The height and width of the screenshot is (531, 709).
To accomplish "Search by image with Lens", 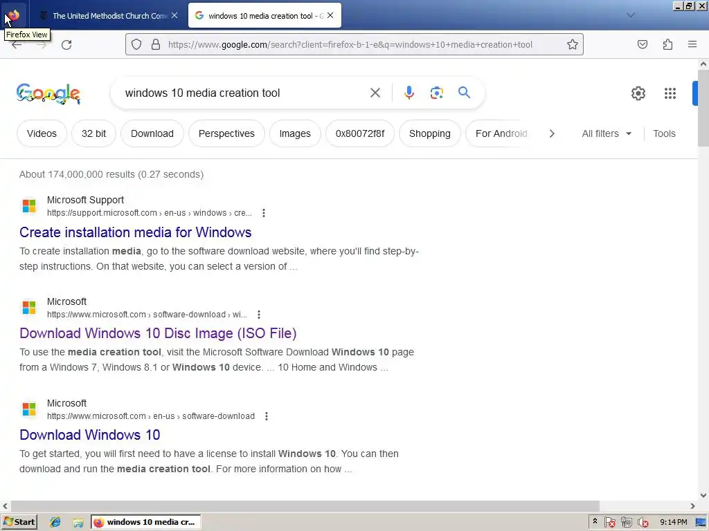I will pyautogui.click(x=436, y=93).
